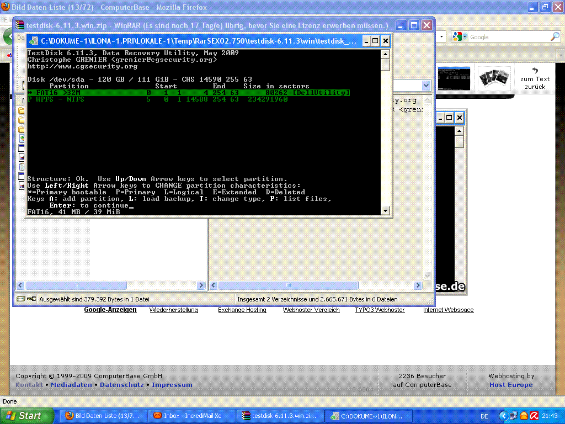Open the Mediadaten footer link
565x424 pixels.
(x=71, y=385)
